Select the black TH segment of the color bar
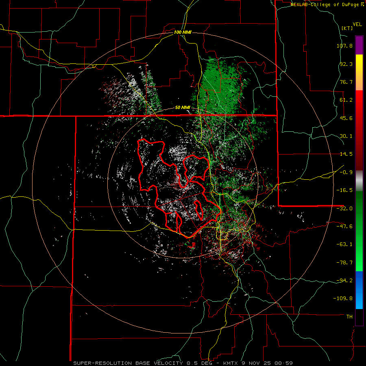Screen dimensions: 366x366 359,317
